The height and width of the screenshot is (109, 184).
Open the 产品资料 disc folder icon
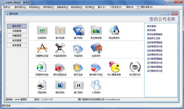pos(78,48)
